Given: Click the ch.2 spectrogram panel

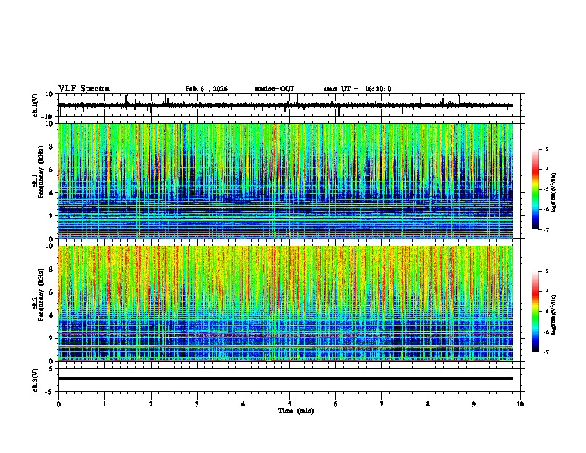Looking at the screenshot, I should 286,303.
